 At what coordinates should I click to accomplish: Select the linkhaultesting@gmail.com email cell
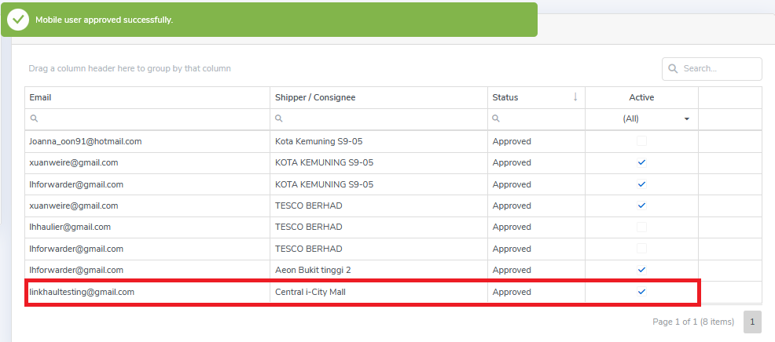tap(82, 292)
